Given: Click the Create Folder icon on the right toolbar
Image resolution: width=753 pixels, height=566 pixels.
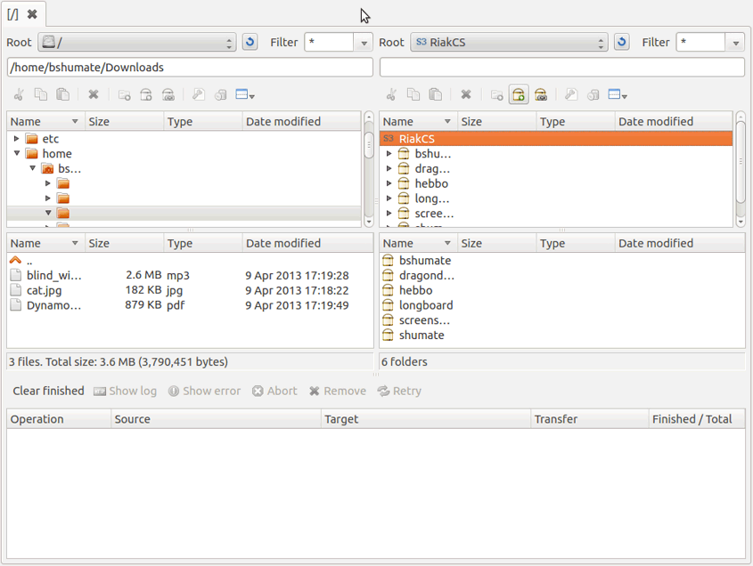Looking at the screenshot, I should (x=496, y=94).
